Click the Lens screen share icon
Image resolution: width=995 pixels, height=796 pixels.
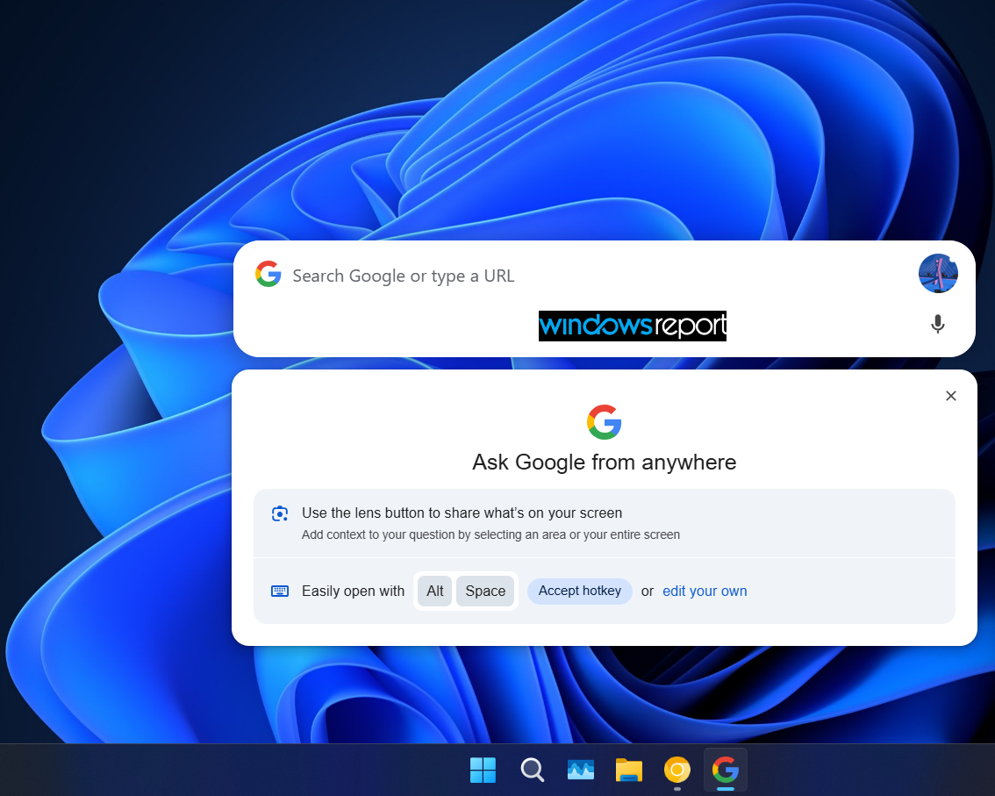(280, 513)
